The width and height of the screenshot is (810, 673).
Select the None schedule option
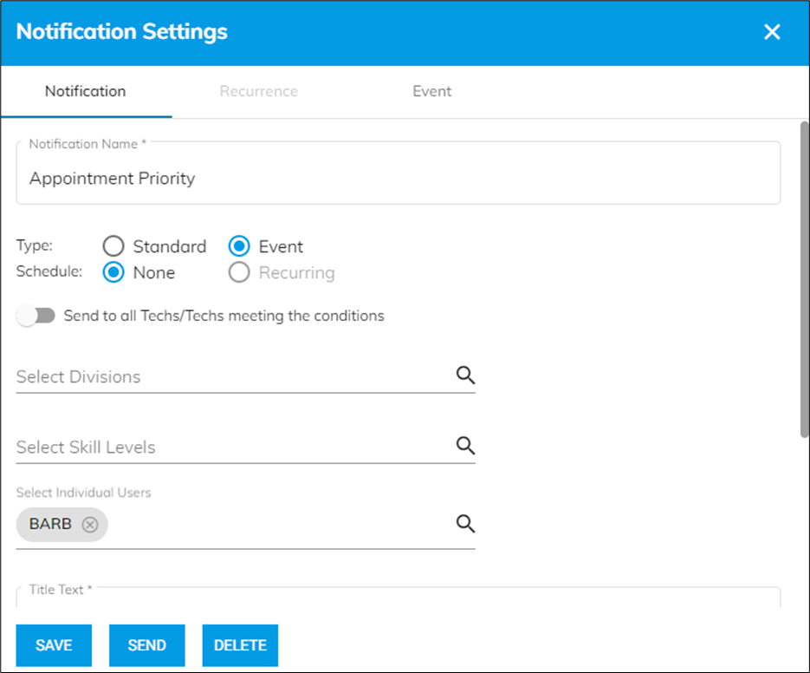[x=113, y=271]
